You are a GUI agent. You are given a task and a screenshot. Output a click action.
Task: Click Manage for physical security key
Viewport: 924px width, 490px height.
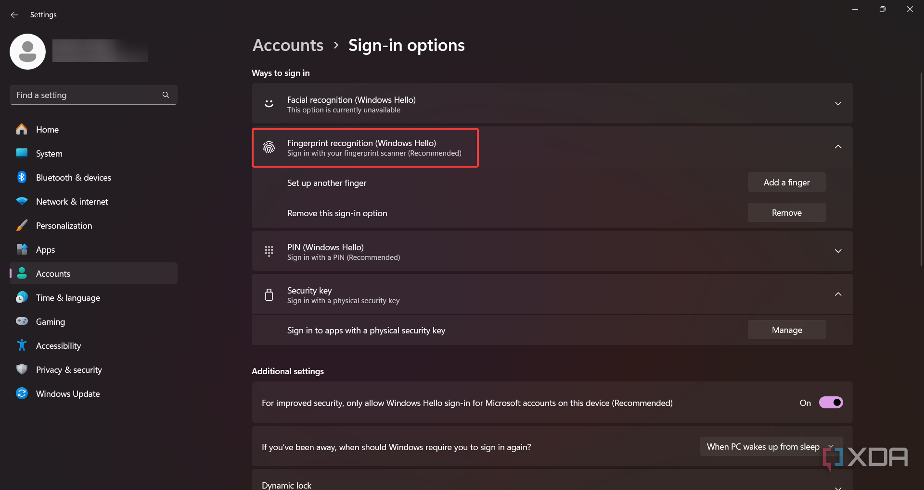pyautogui.click(x=787, y=330)
